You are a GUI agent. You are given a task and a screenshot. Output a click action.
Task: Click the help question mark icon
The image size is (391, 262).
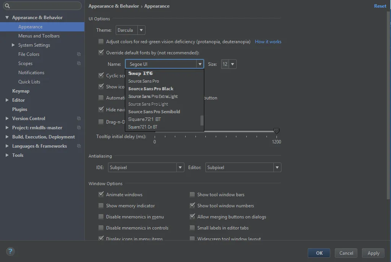[x=10, y=251]
